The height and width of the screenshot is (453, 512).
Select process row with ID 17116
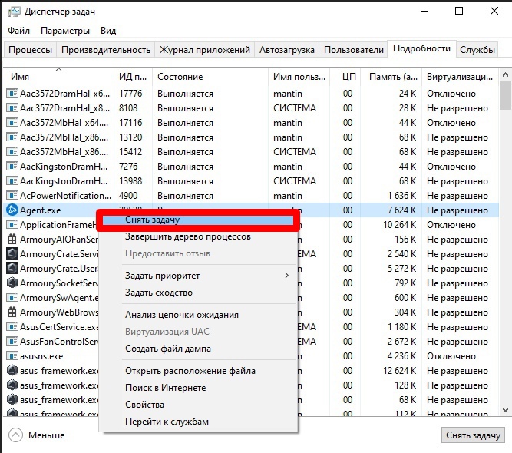pos(251,123)
